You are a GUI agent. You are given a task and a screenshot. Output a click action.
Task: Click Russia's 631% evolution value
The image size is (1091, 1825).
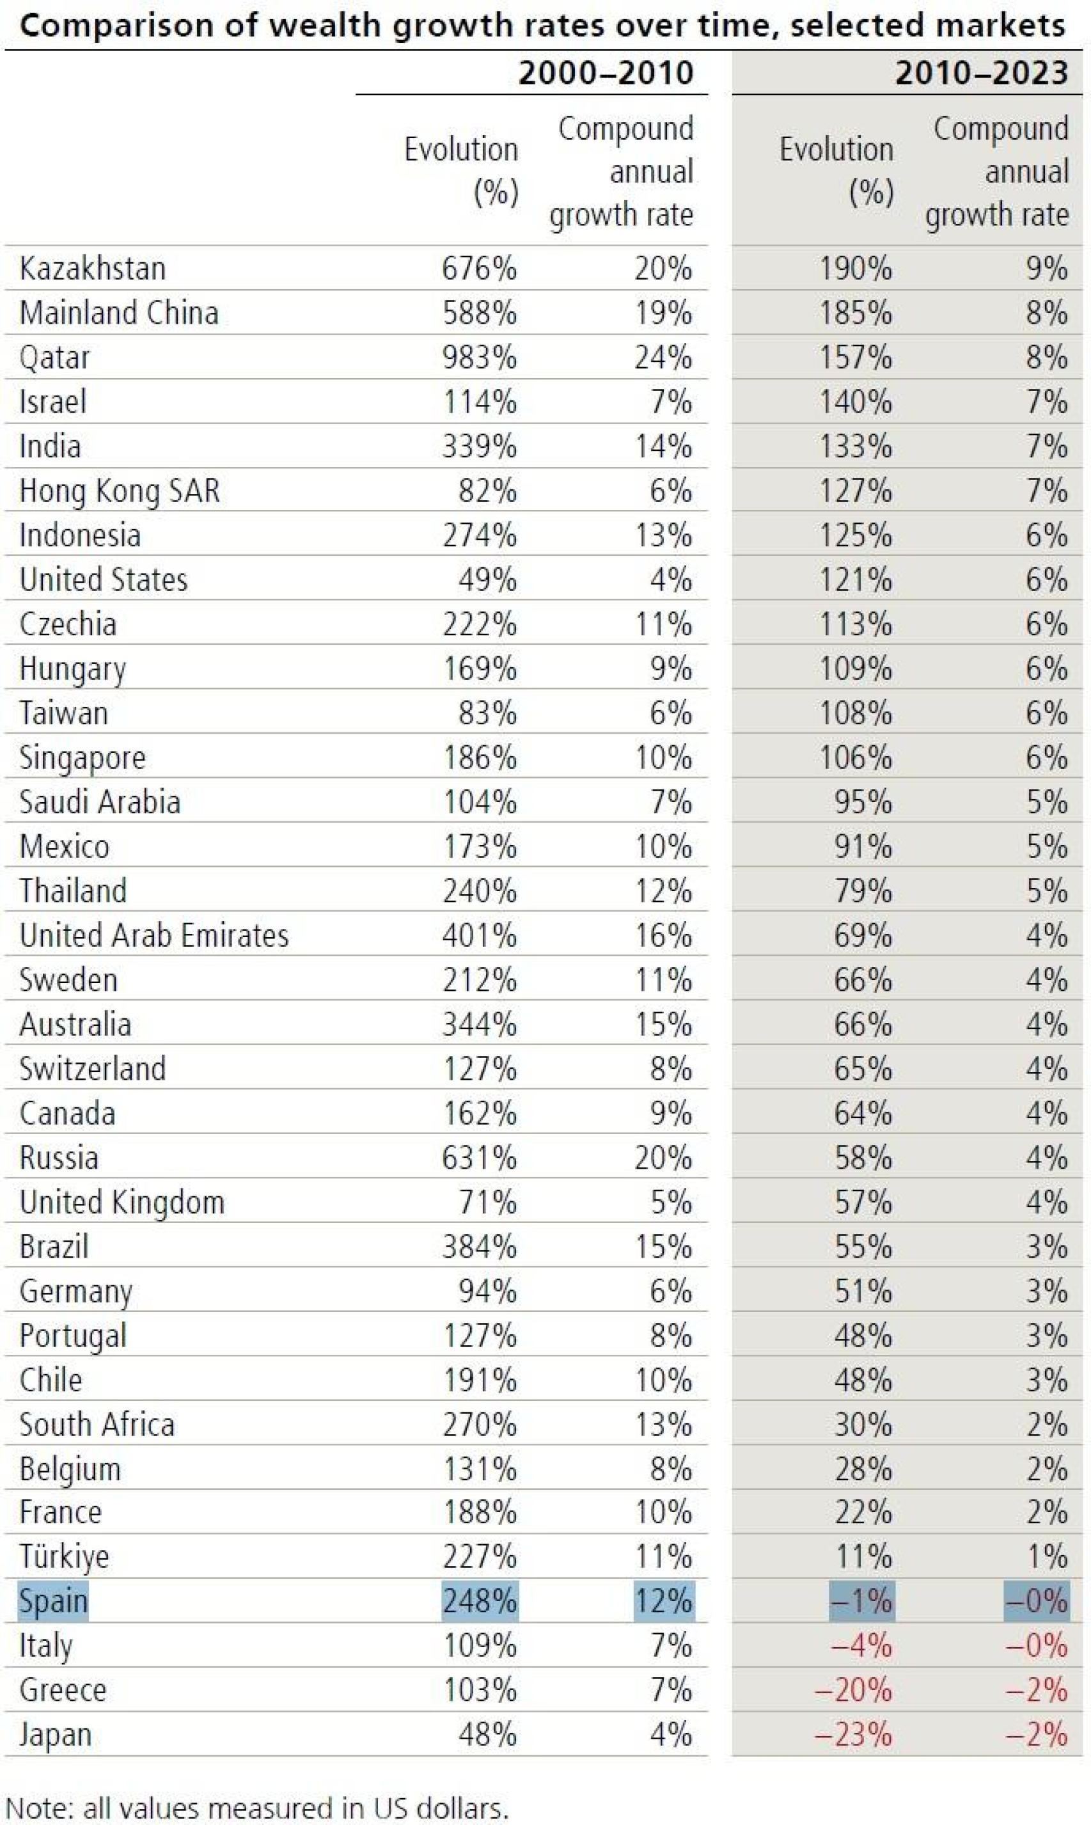pyautogui.click(x=480, y=1158)
